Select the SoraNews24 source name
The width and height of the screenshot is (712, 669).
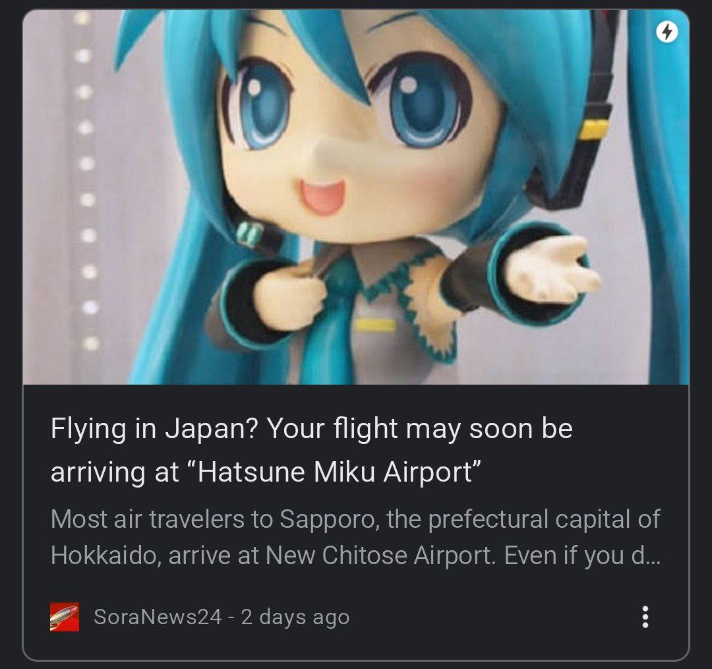point(158,617)
